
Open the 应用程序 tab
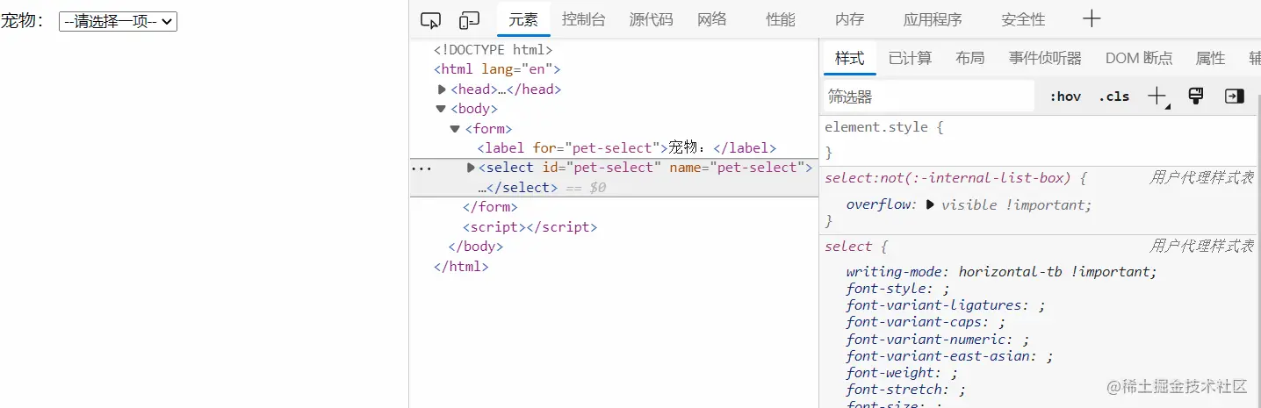[933, 19]
